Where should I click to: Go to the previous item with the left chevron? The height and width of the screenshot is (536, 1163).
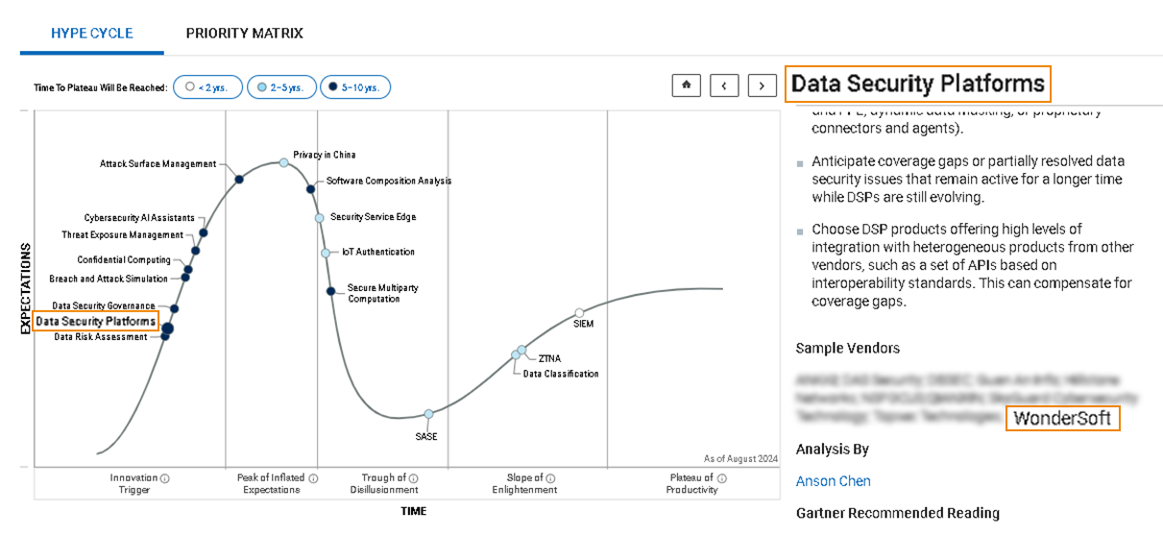coord(724,85)
